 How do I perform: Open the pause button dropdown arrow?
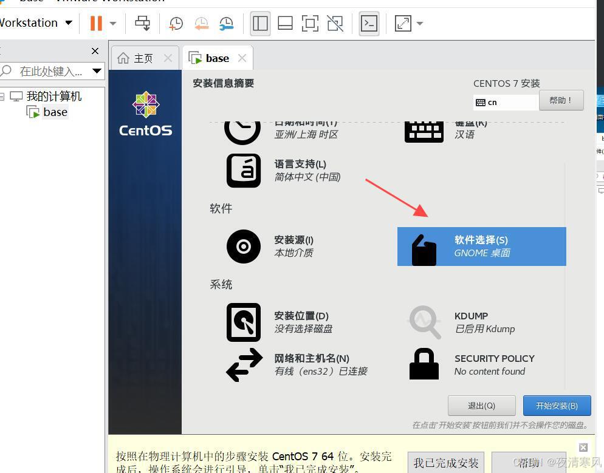pos(113,24)
